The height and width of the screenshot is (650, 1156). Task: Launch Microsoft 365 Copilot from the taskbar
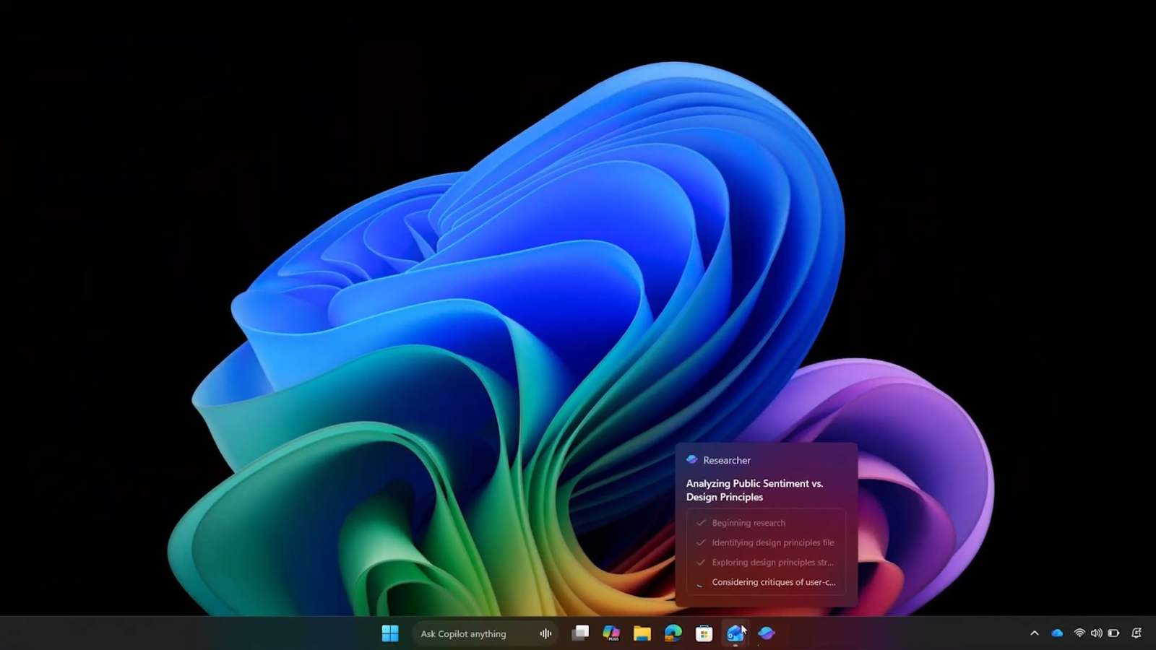click(x=611, y=633)
